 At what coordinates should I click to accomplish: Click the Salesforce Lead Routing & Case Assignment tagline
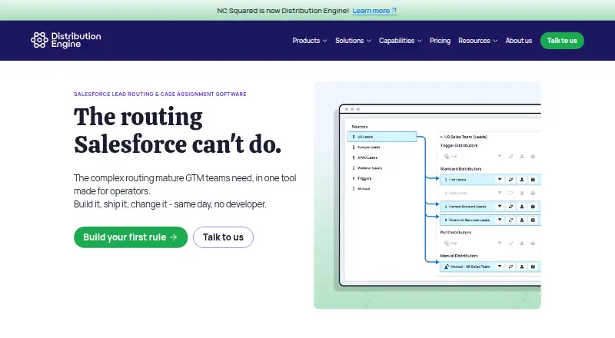[x=160, y=94]
